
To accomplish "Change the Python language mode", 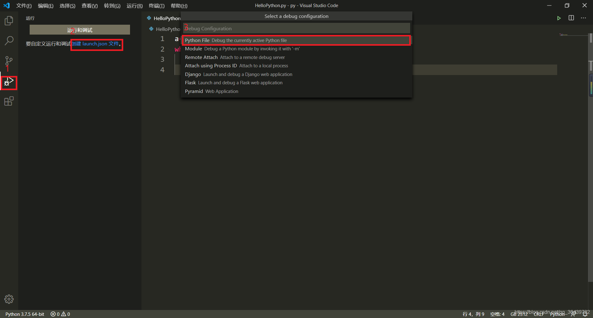I will point(557,314).
